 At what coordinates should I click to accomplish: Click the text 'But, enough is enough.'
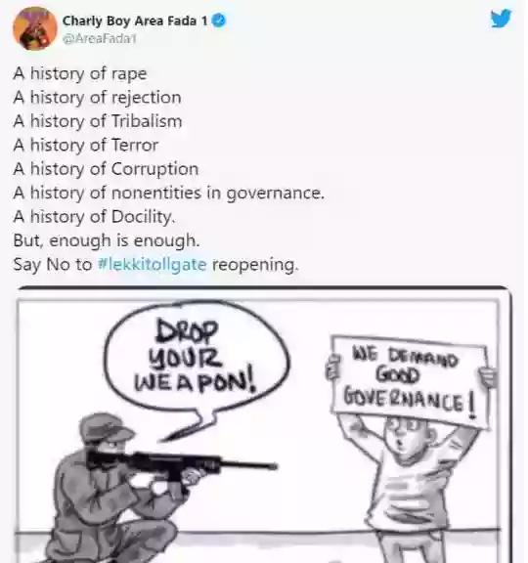pos(107,240)
